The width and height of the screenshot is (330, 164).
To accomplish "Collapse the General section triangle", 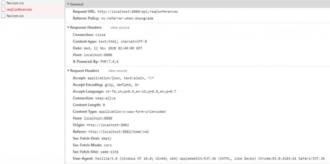I will (68, 4).
